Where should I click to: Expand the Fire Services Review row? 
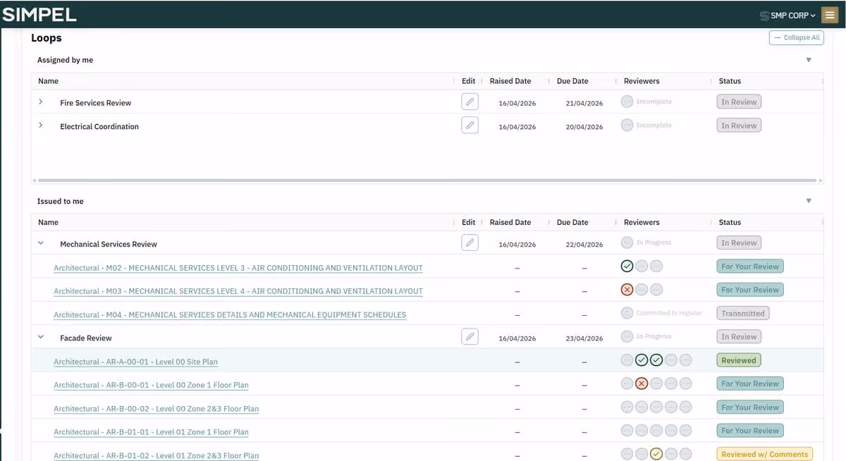pos(40,102)
